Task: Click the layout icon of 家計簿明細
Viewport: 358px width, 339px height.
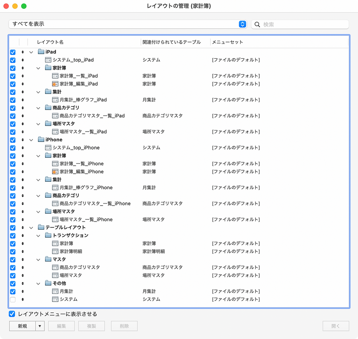Action: [x=55, y=252]
